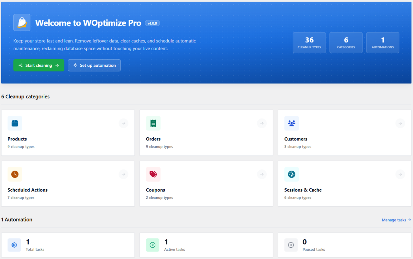This screenshot has height=259, width=413.
Task: Click the Customers people icon
Action: 292,123
